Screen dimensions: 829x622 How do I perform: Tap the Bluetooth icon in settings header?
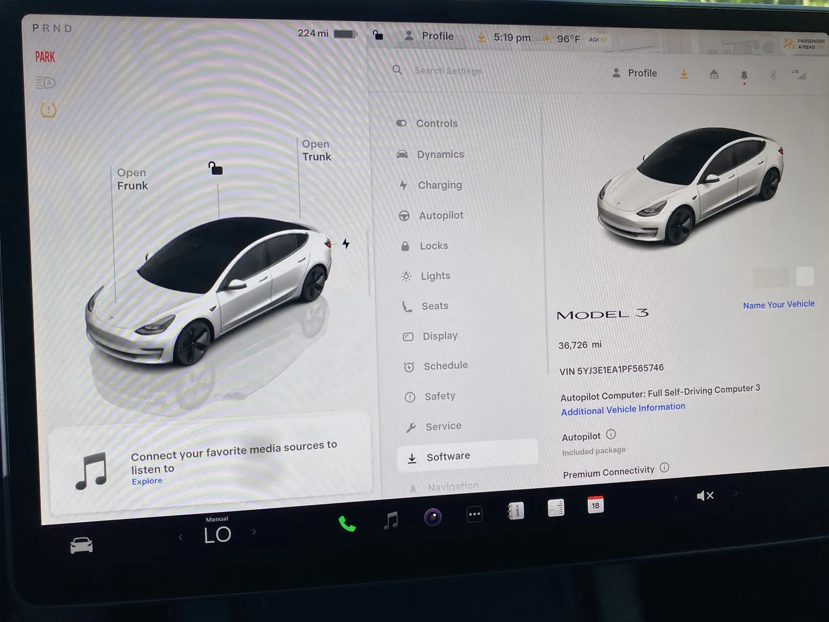click(773, 76)
